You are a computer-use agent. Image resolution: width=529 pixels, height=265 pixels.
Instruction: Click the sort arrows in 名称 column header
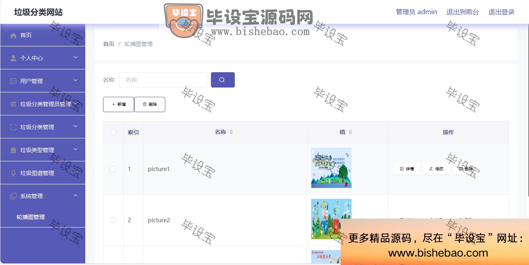click(231, 132)
